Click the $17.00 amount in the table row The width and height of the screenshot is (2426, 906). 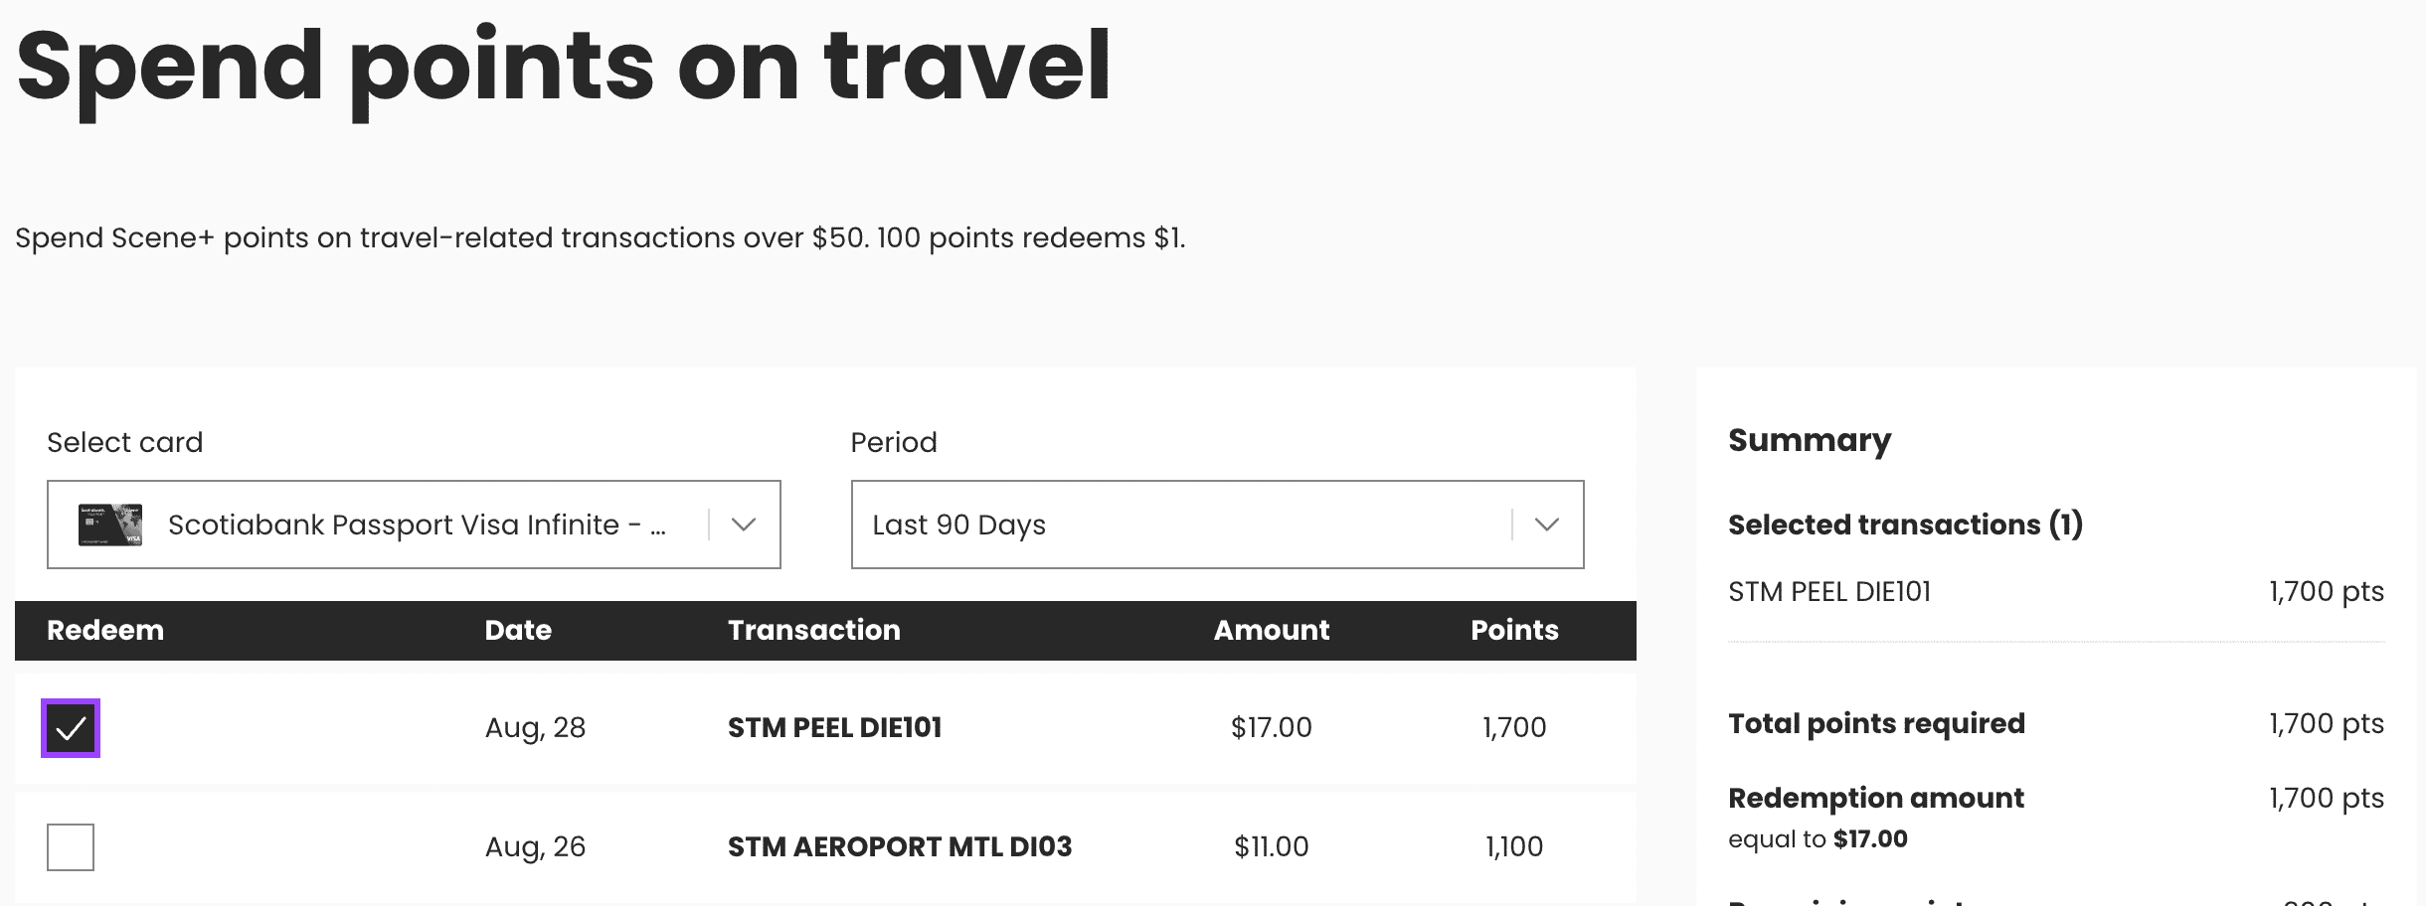point(1271,727)
